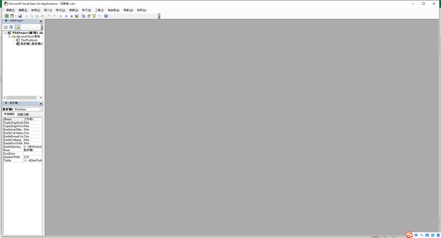Screen dimensions: 441x238
Task: Toggle the DisplayPageBreaks property value False
Action: tap(32, 123)
